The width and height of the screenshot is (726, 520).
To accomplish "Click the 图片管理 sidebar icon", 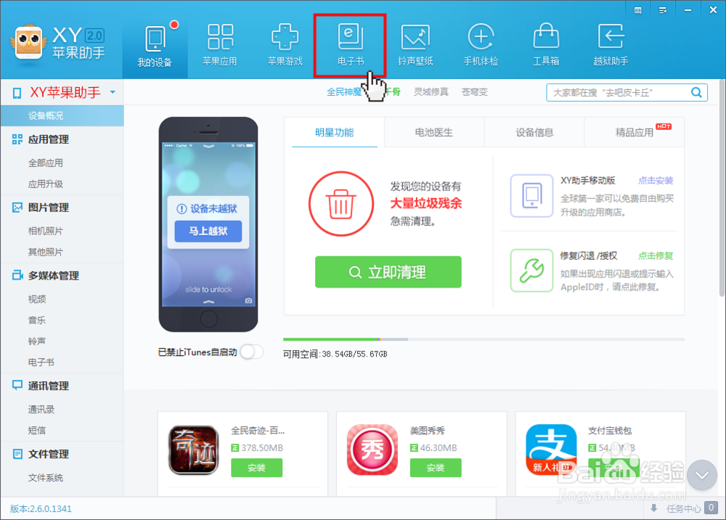I will click(17, 208).
